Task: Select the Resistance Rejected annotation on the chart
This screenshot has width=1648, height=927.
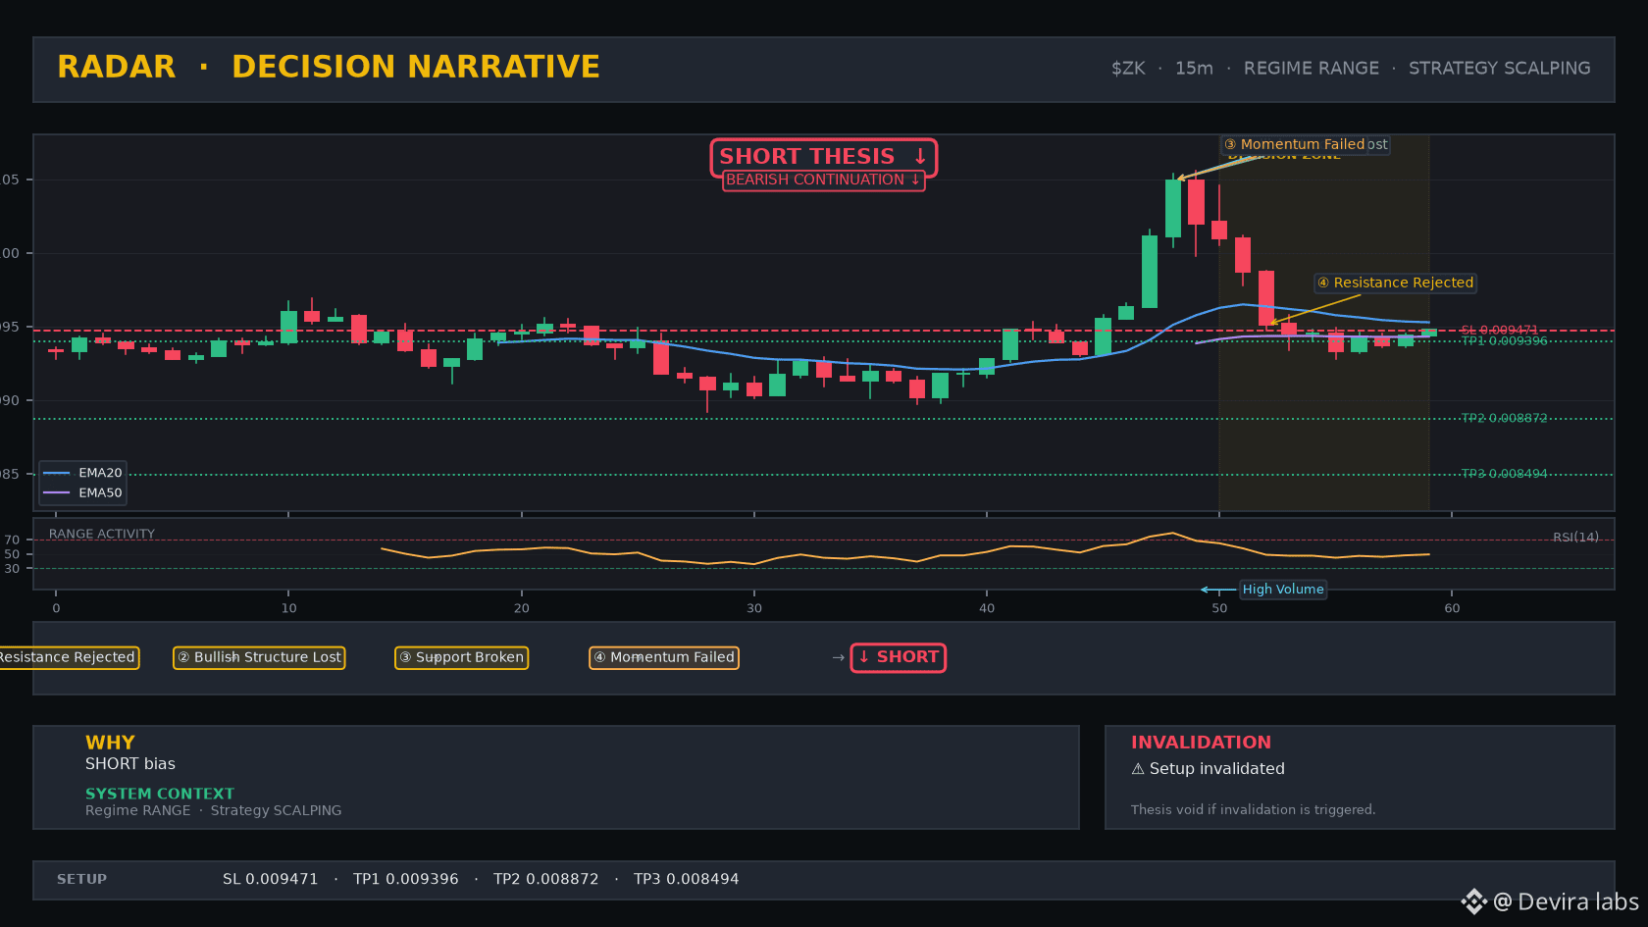Action: click(1396, 283)
